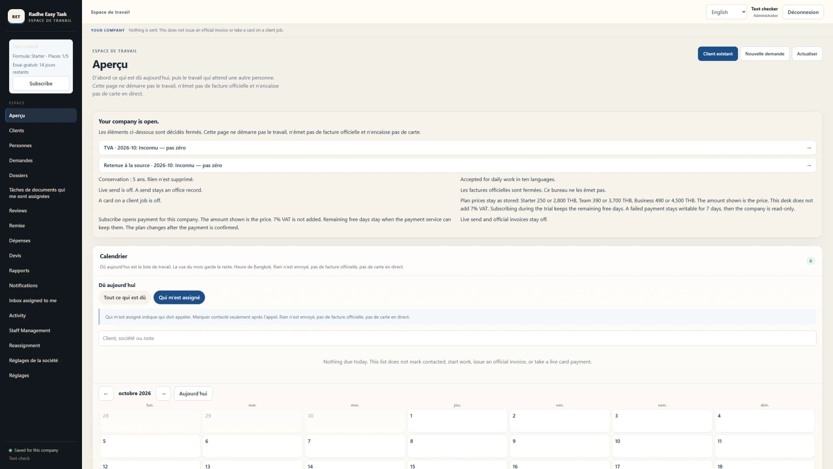Open the last sidebar item Réglages
The height and width of the screenshot is (469, 833).
[41, 376]
